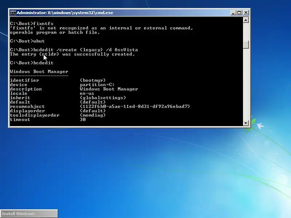Viewport: 291px width, 218px height.
Task: Click the scrollbar up arrow
Action: tap(246, 20)
